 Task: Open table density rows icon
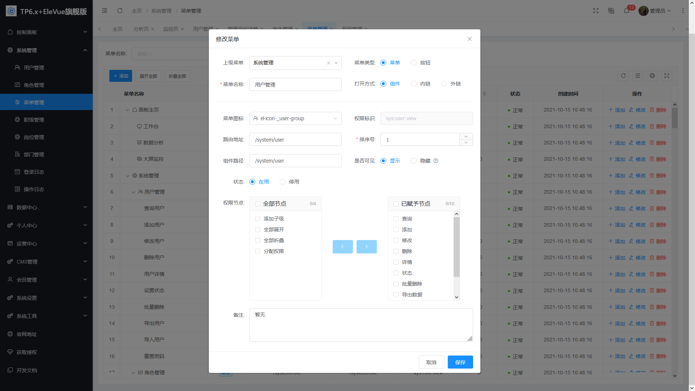point(638,76)
